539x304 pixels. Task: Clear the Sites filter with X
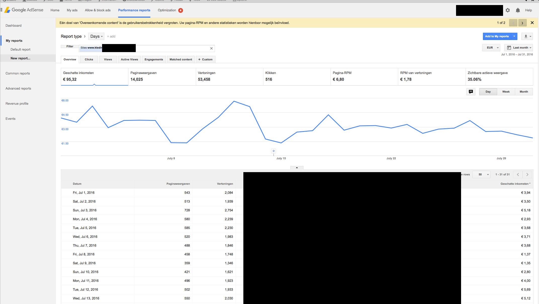point(211,48)
